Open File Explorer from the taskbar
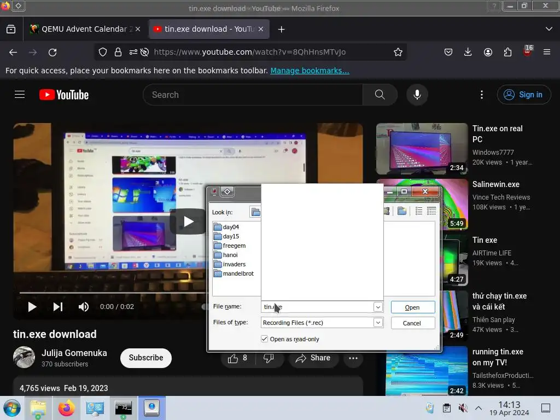This screenshot has width=560, height=420. [38, 408]
